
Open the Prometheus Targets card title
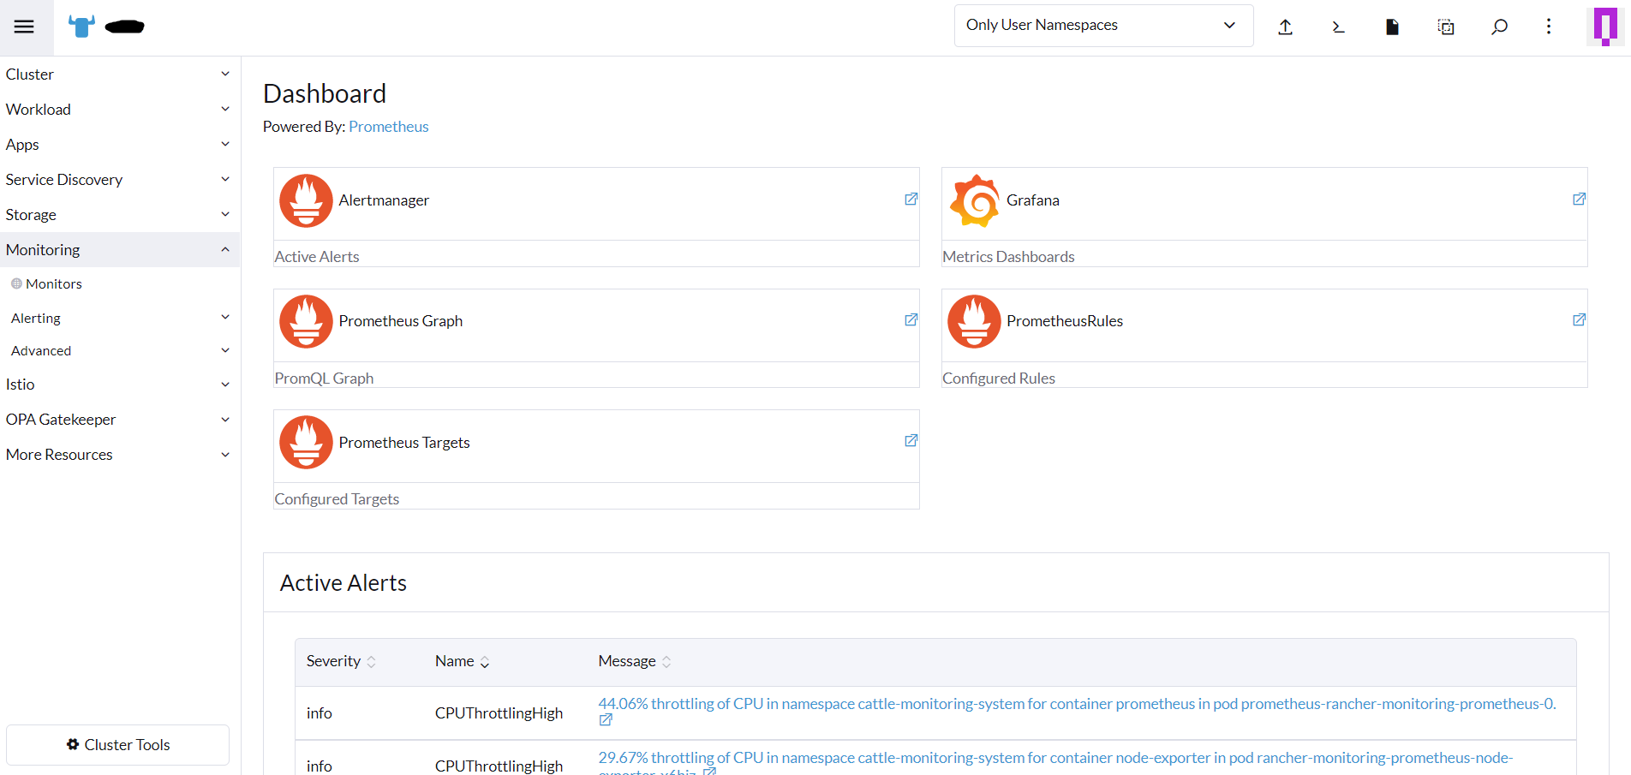click(x=404, y=443)
